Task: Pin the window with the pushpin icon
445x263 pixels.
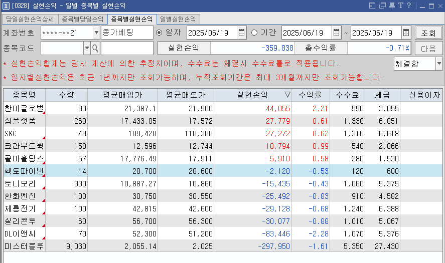Action: pos(391,6)
